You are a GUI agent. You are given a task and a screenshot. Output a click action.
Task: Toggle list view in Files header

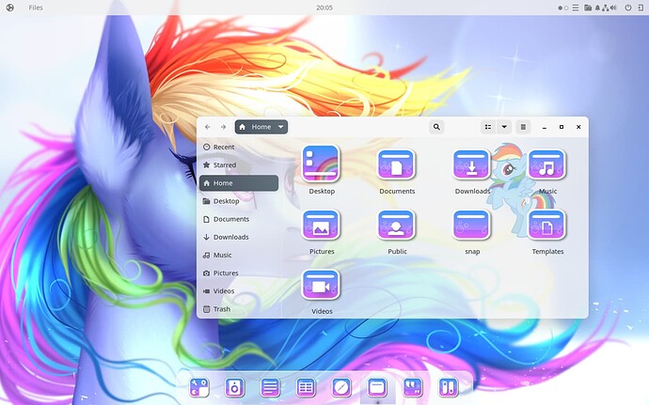click(x=488, y=127)
